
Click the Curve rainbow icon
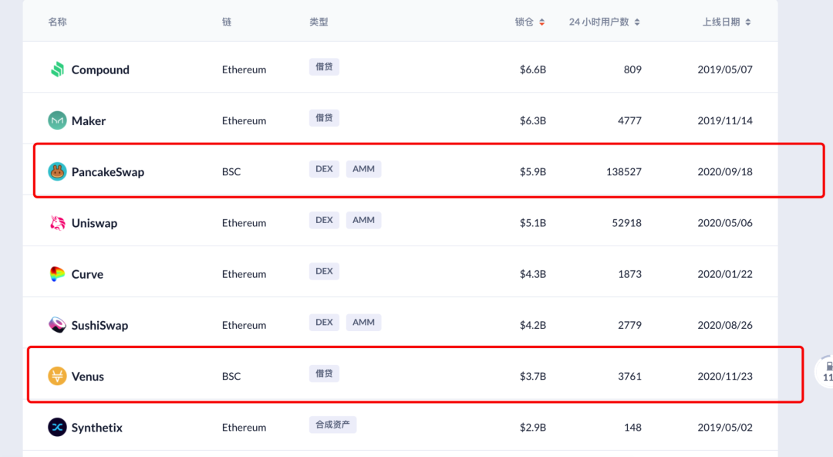(58, 274)
